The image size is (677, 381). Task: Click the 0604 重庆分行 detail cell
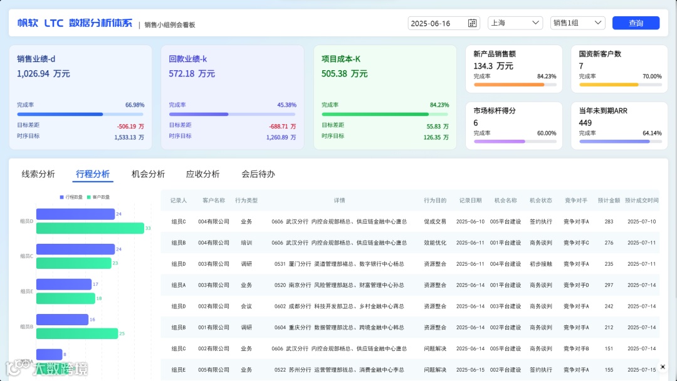(339, 328)
